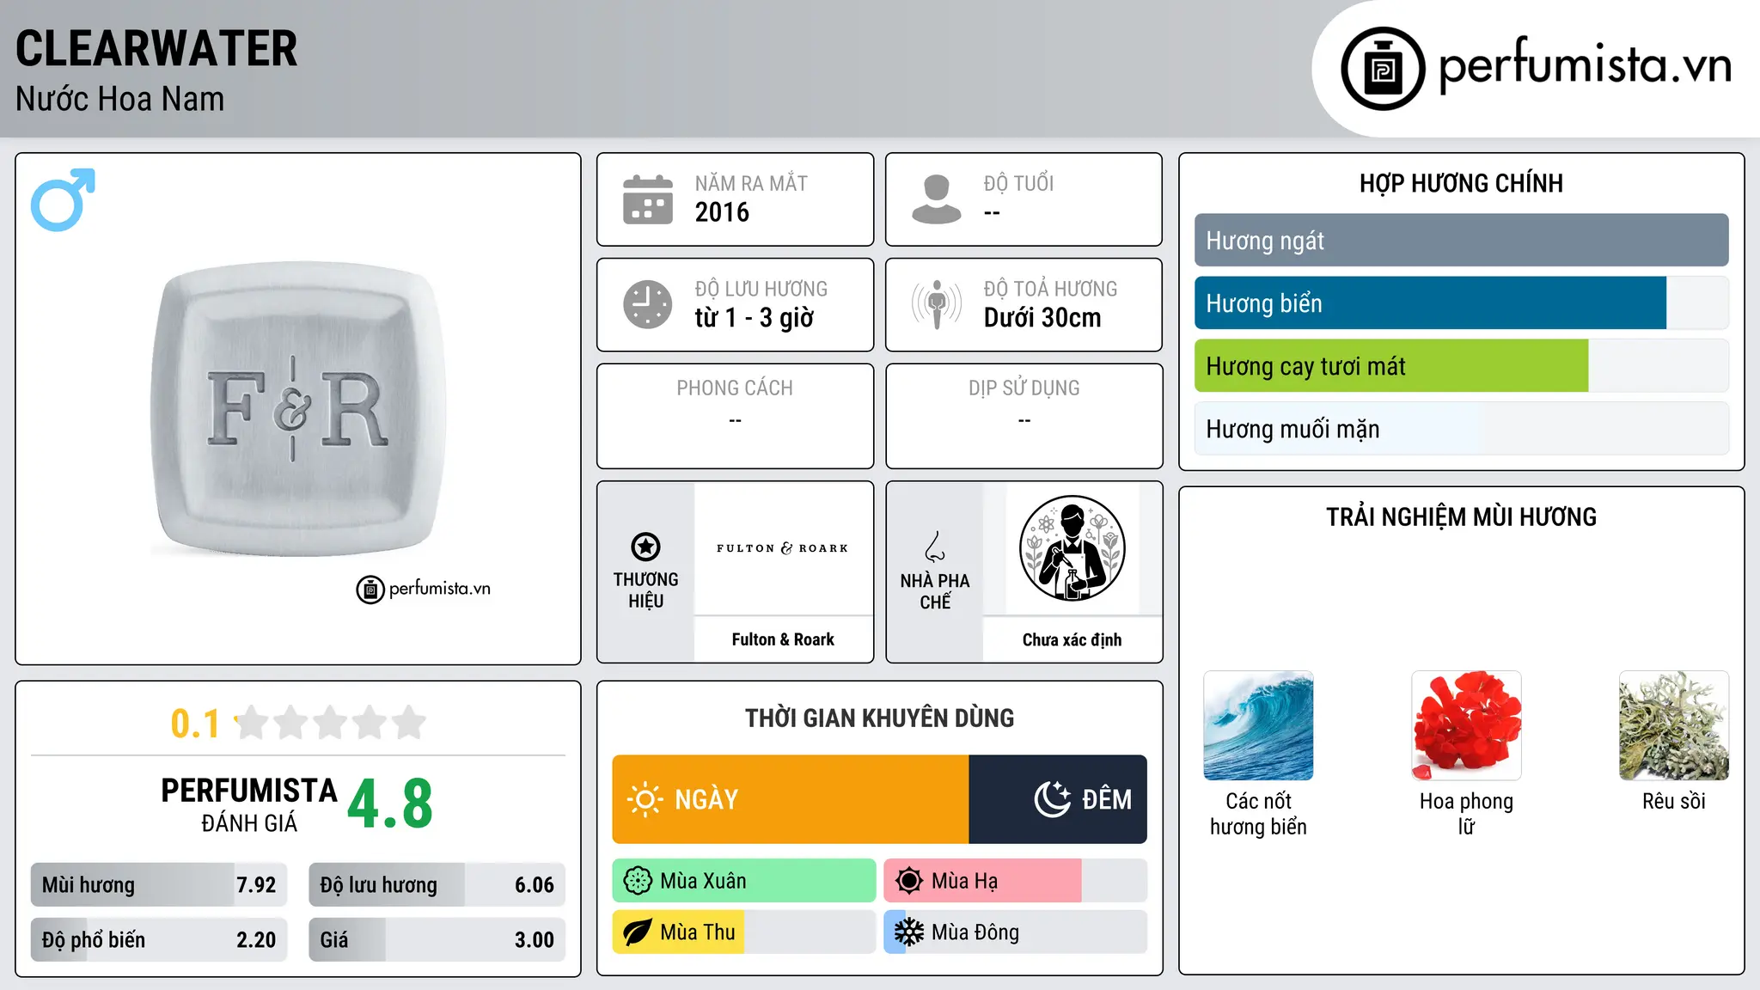This screenshot has width=1760, height=990.
Task: Click the Chưa xác định perfumer name
Action: coord(1072,639)
